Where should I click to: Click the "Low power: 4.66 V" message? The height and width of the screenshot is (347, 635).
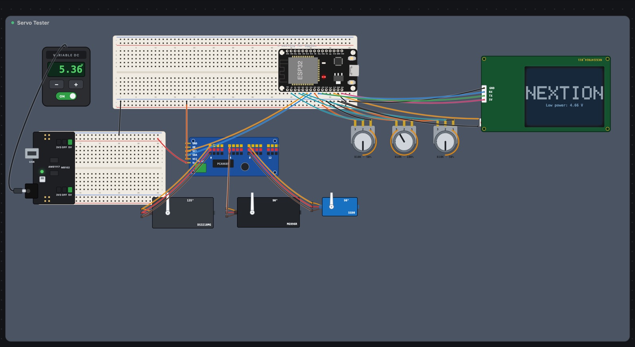coord(564,105)
